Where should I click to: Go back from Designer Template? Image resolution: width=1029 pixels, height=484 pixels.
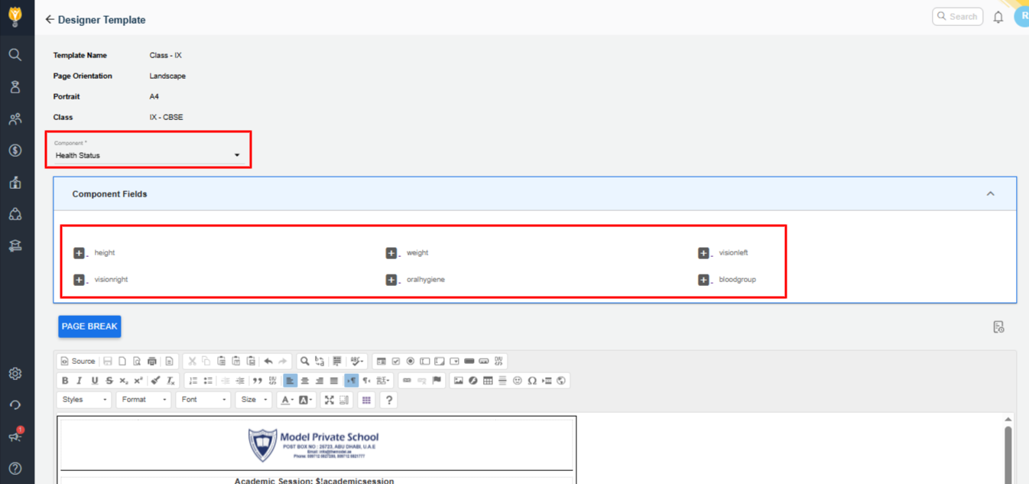click(x=50, y=20)
